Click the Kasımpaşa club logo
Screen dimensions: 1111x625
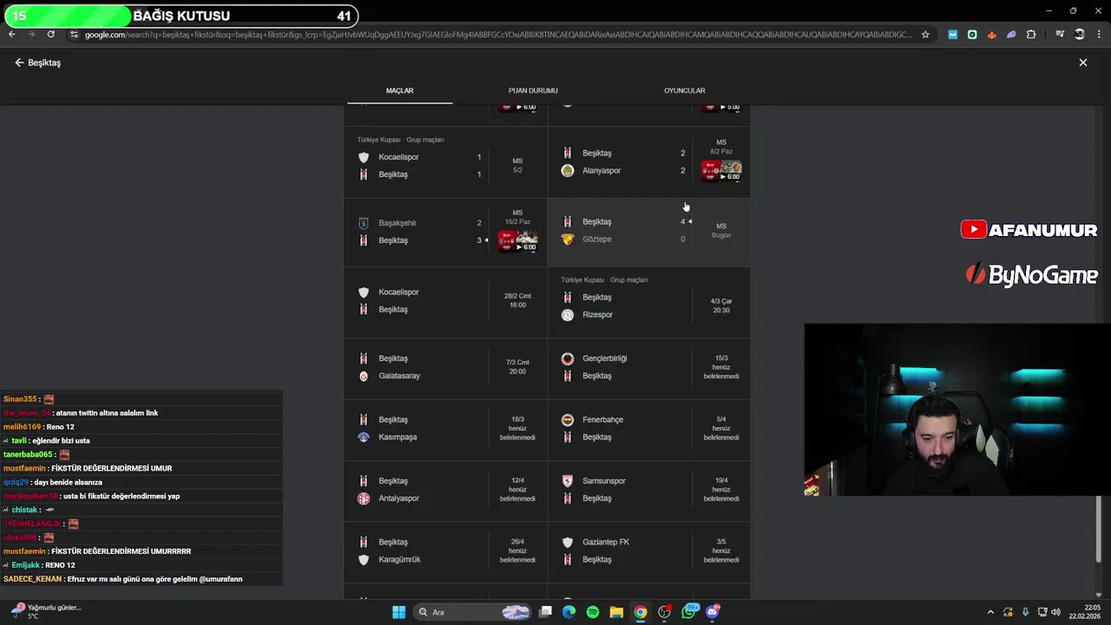(x=364, y=437)
